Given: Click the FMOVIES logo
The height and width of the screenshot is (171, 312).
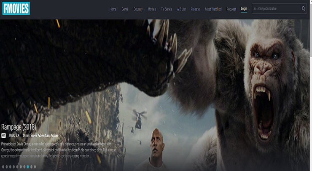Looking at the screenshot, I should 16,8.
